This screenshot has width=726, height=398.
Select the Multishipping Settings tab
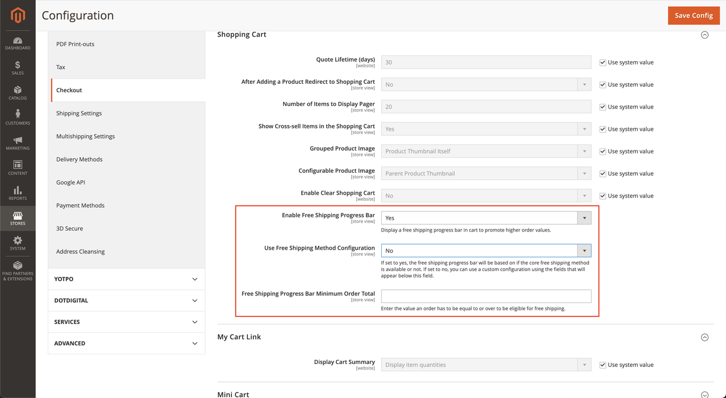click(127, 136)
